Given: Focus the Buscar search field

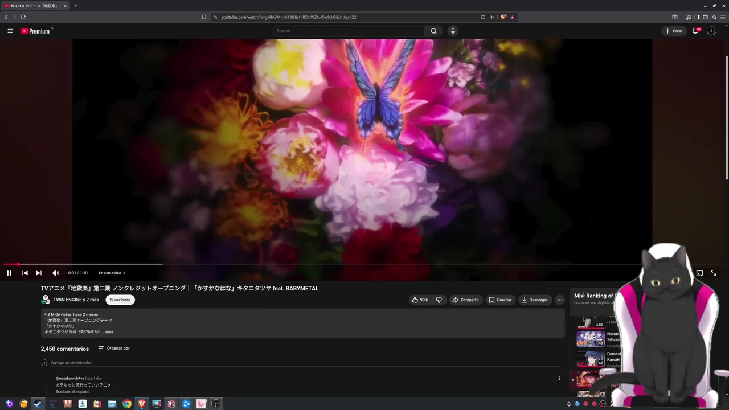Looking at the screenshot, I should (x=348, y=31).
